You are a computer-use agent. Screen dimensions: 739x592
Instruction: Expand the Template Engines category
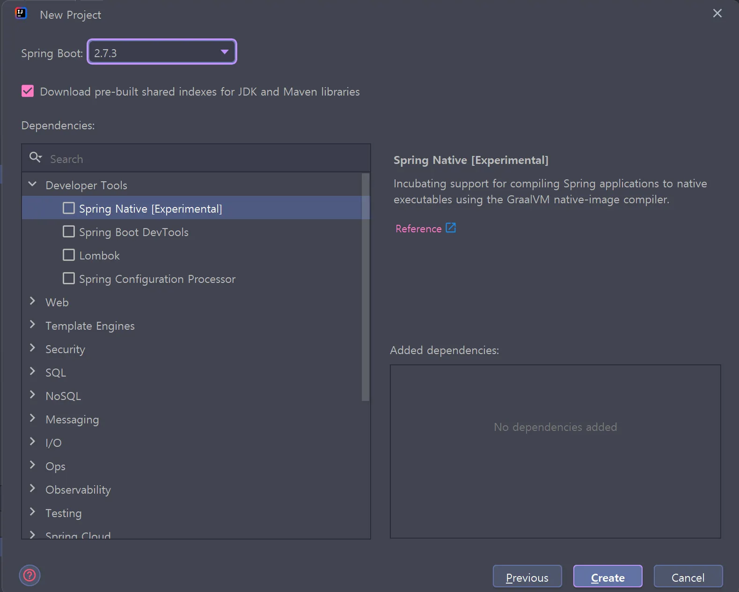tap(32, 325)
